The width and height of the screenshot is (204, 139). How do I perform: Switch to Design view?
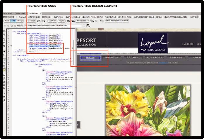pyautogui.click(x=20, y=21)
